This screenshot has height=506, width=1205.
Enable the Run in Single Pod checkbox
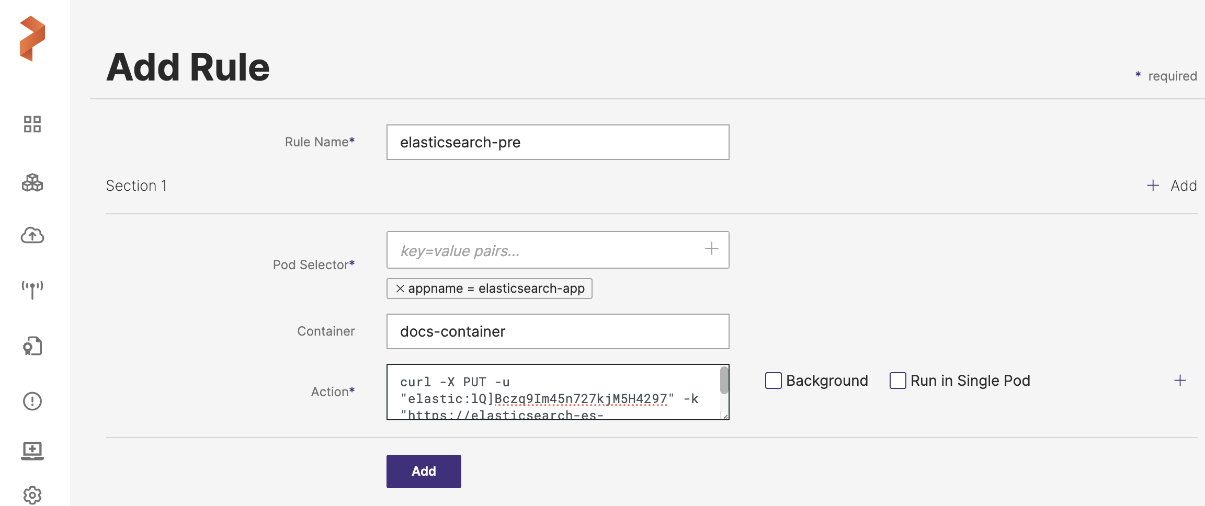898,381
